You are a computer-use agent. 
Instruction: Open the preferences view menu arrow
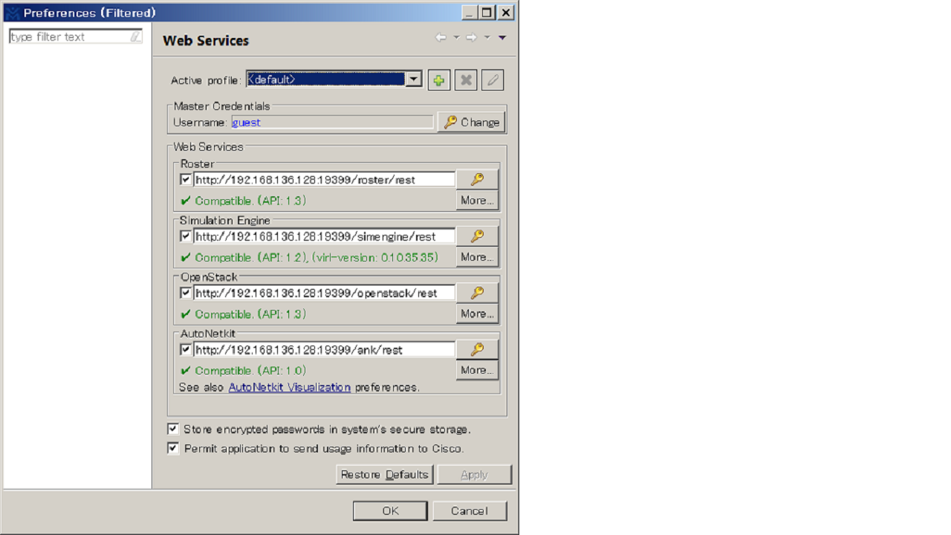pyautogui.click(x=502, y=37)
